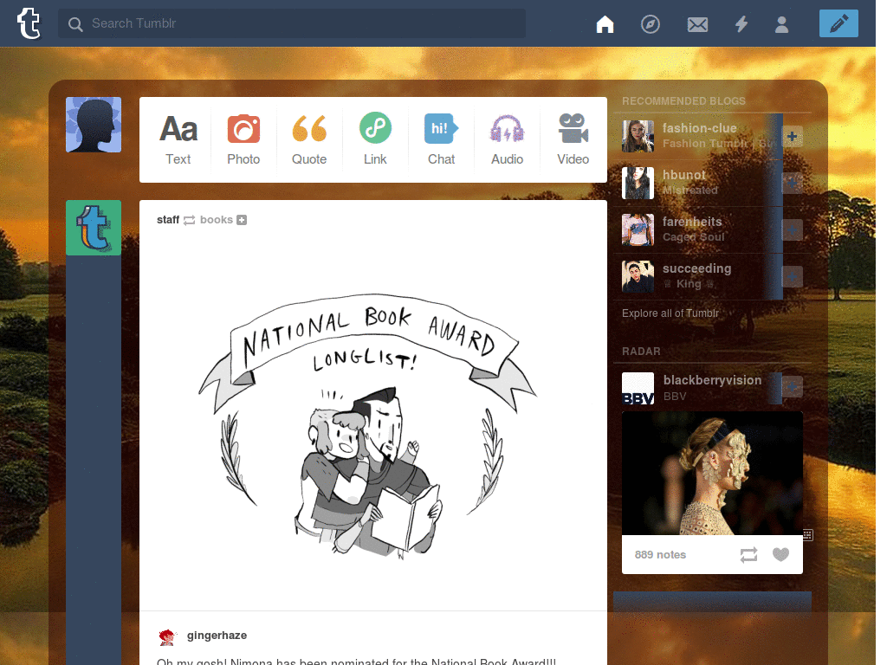The image size is (887, 665).
Task: Follow books with the plus icon
Action: tap(242, 220)
